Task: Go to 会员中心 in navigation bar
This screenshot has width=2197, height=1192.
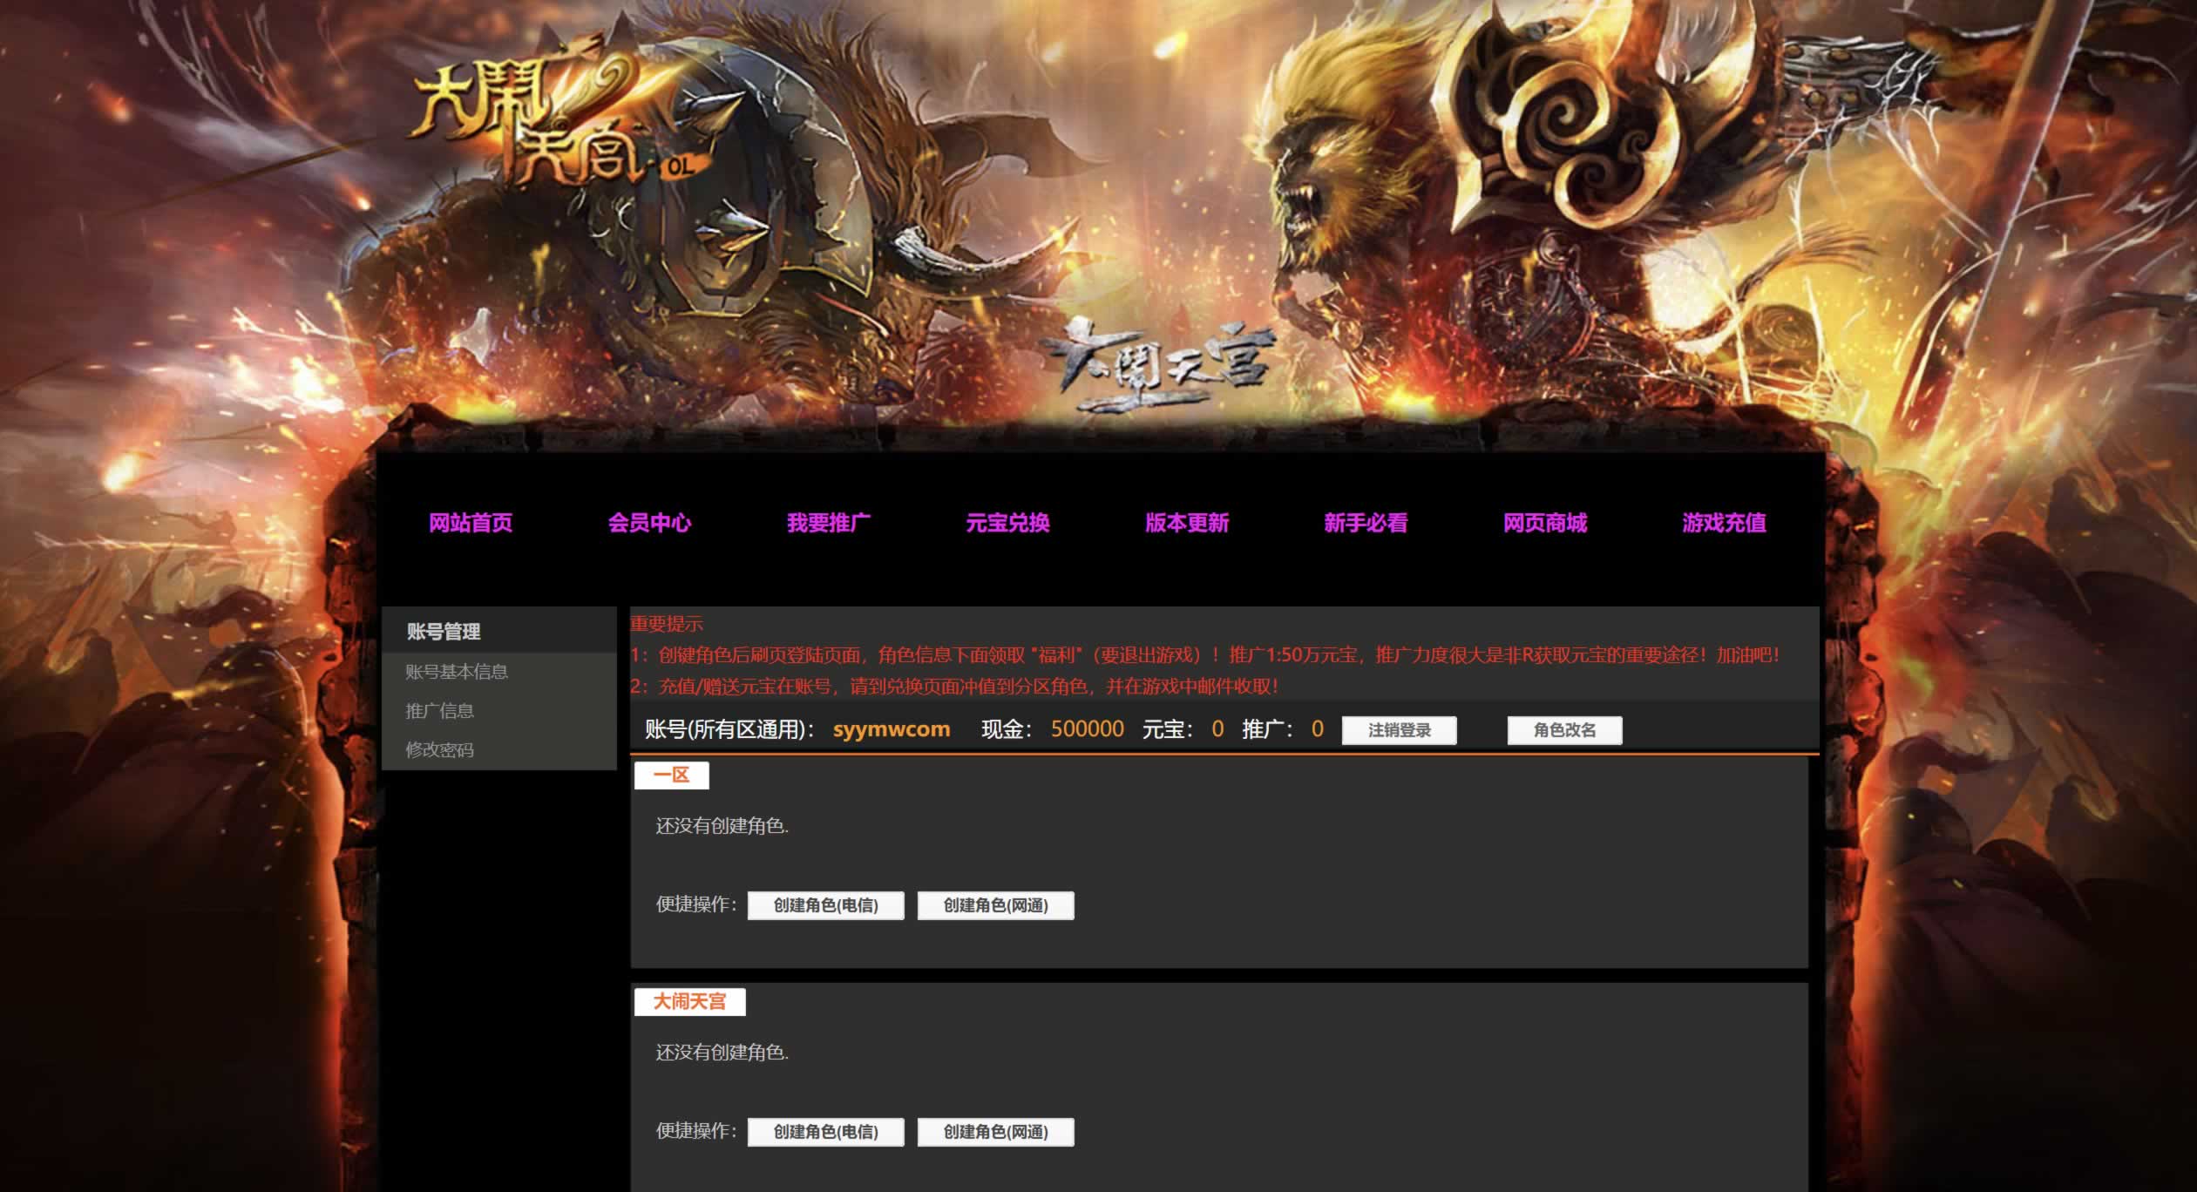Action: pos(649,523)
